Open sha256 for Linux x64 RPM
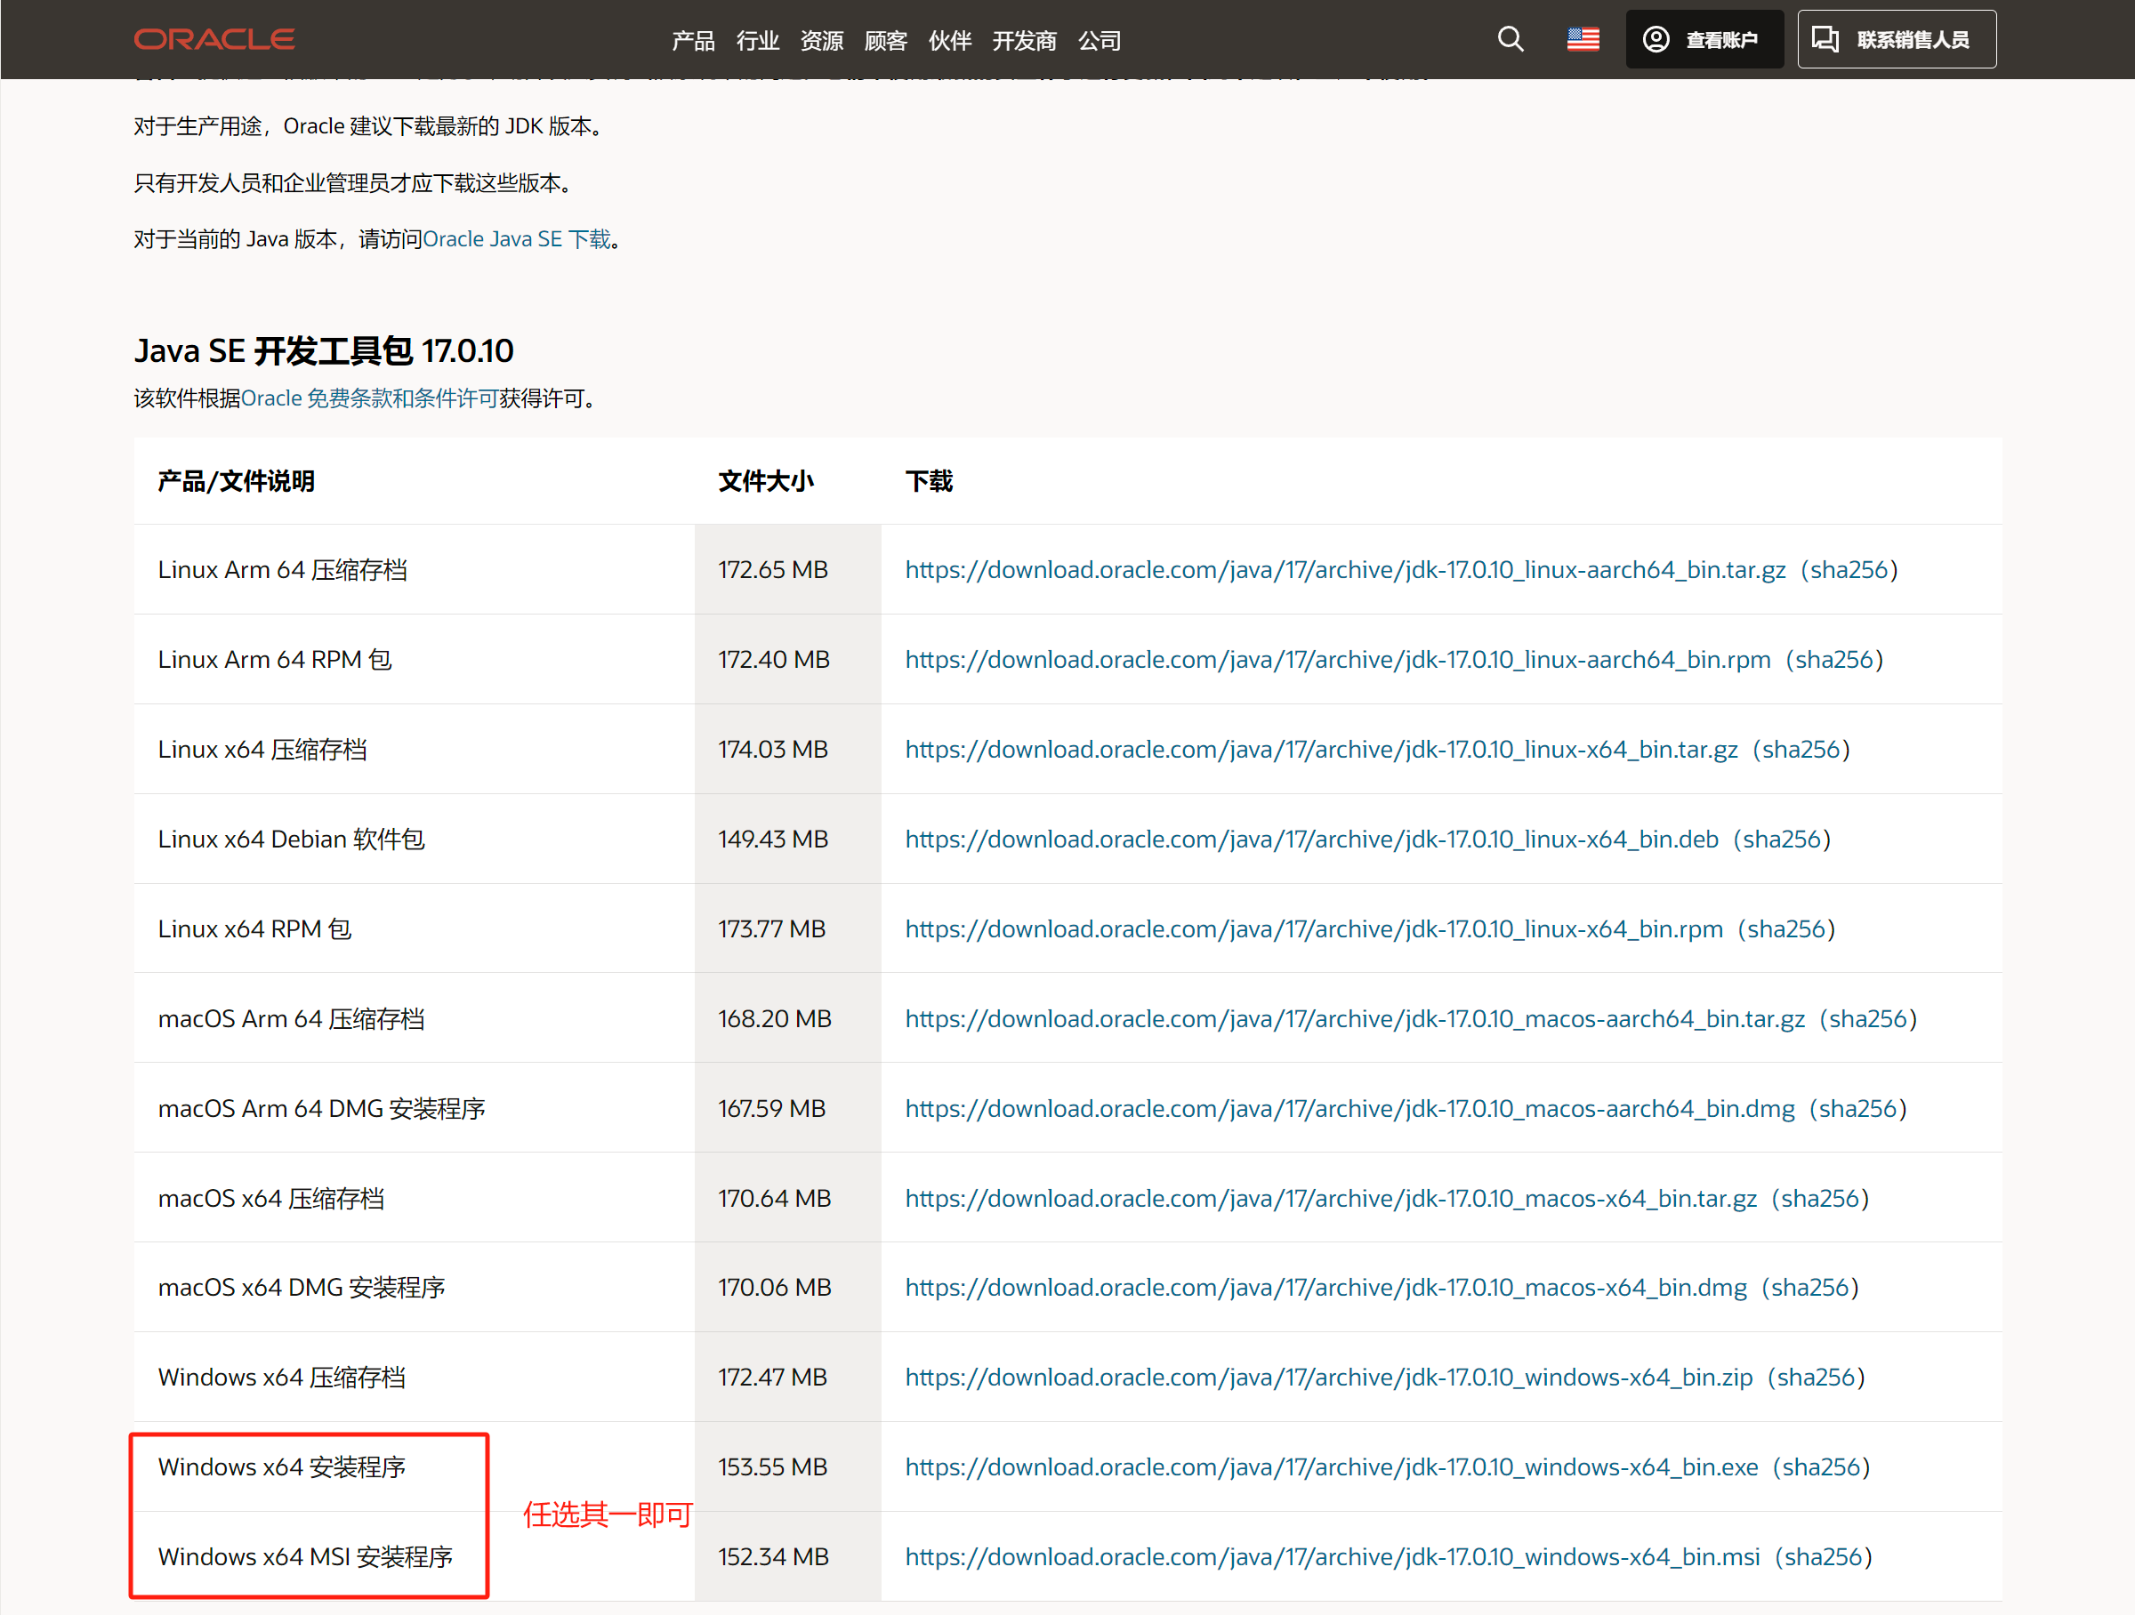This screenshot has width=2135, height=1615. 1786,929
